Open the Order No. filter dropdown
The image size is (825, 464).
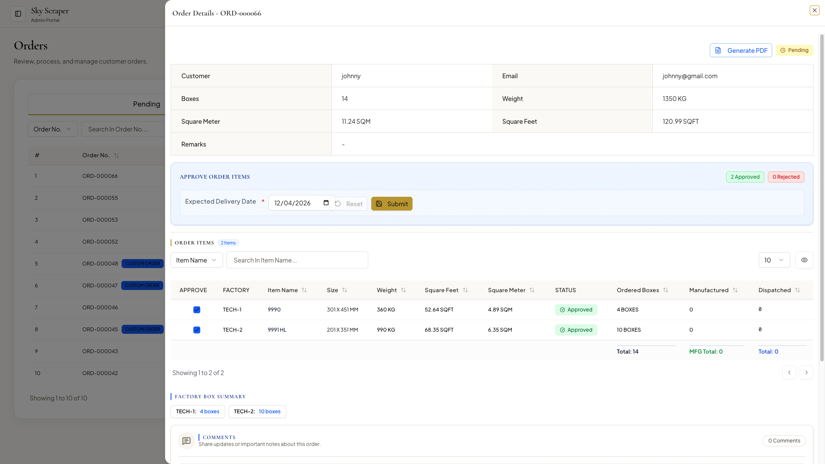(53, 129)
